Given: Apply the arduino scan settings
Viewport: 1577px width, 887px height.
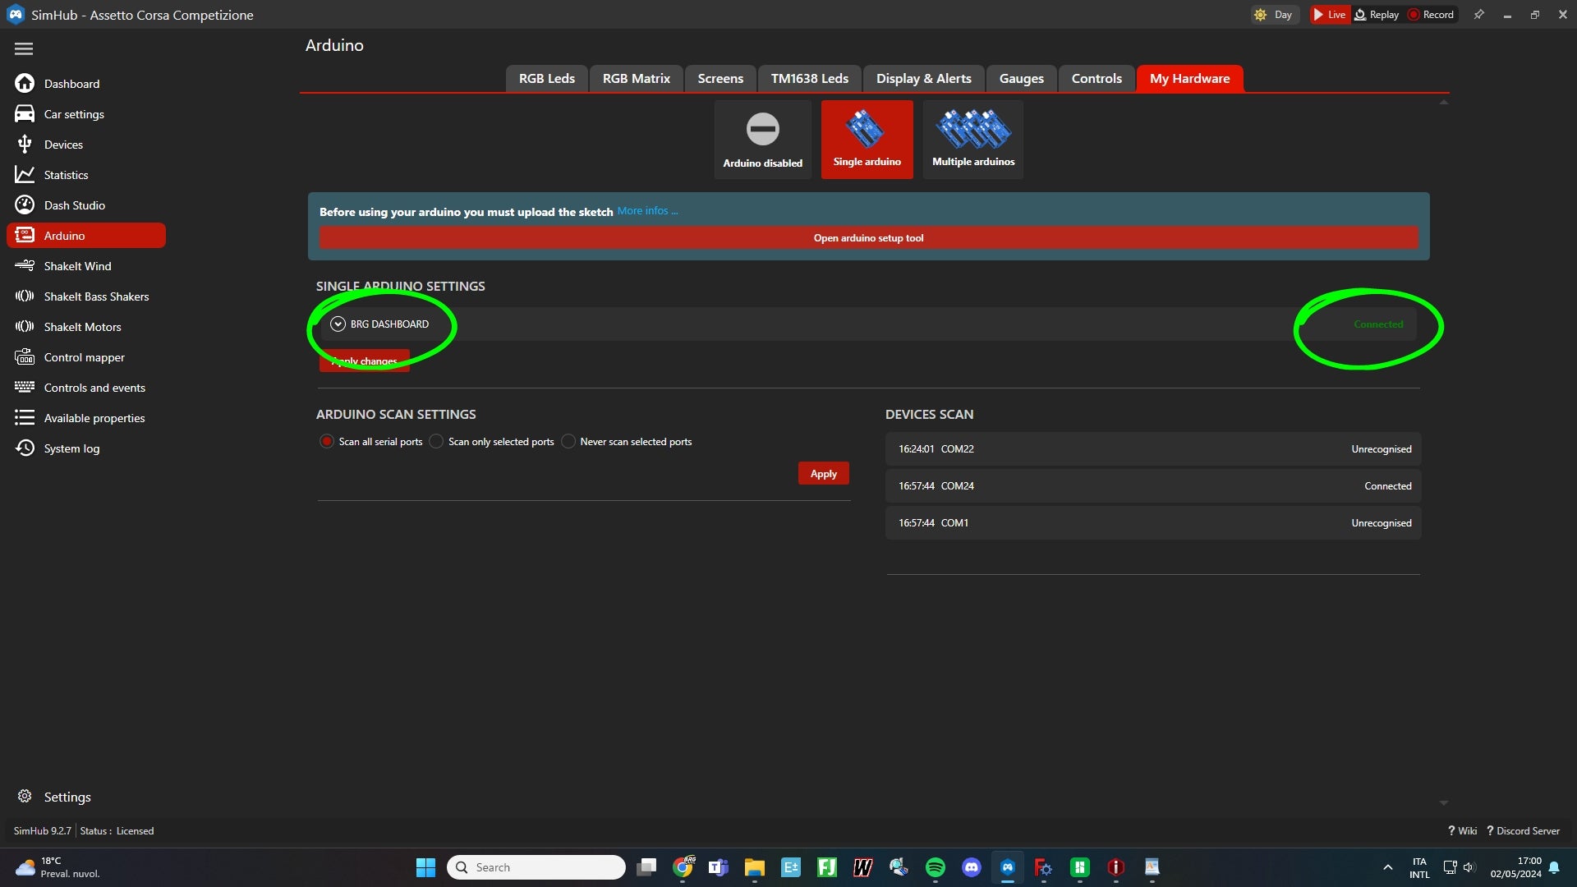Looking at the screenshot, I should point(823,474).
